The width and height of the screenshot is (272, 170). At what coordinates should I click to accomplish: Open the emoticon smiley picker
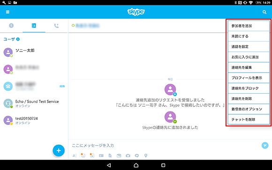click(x=83, y=155)
